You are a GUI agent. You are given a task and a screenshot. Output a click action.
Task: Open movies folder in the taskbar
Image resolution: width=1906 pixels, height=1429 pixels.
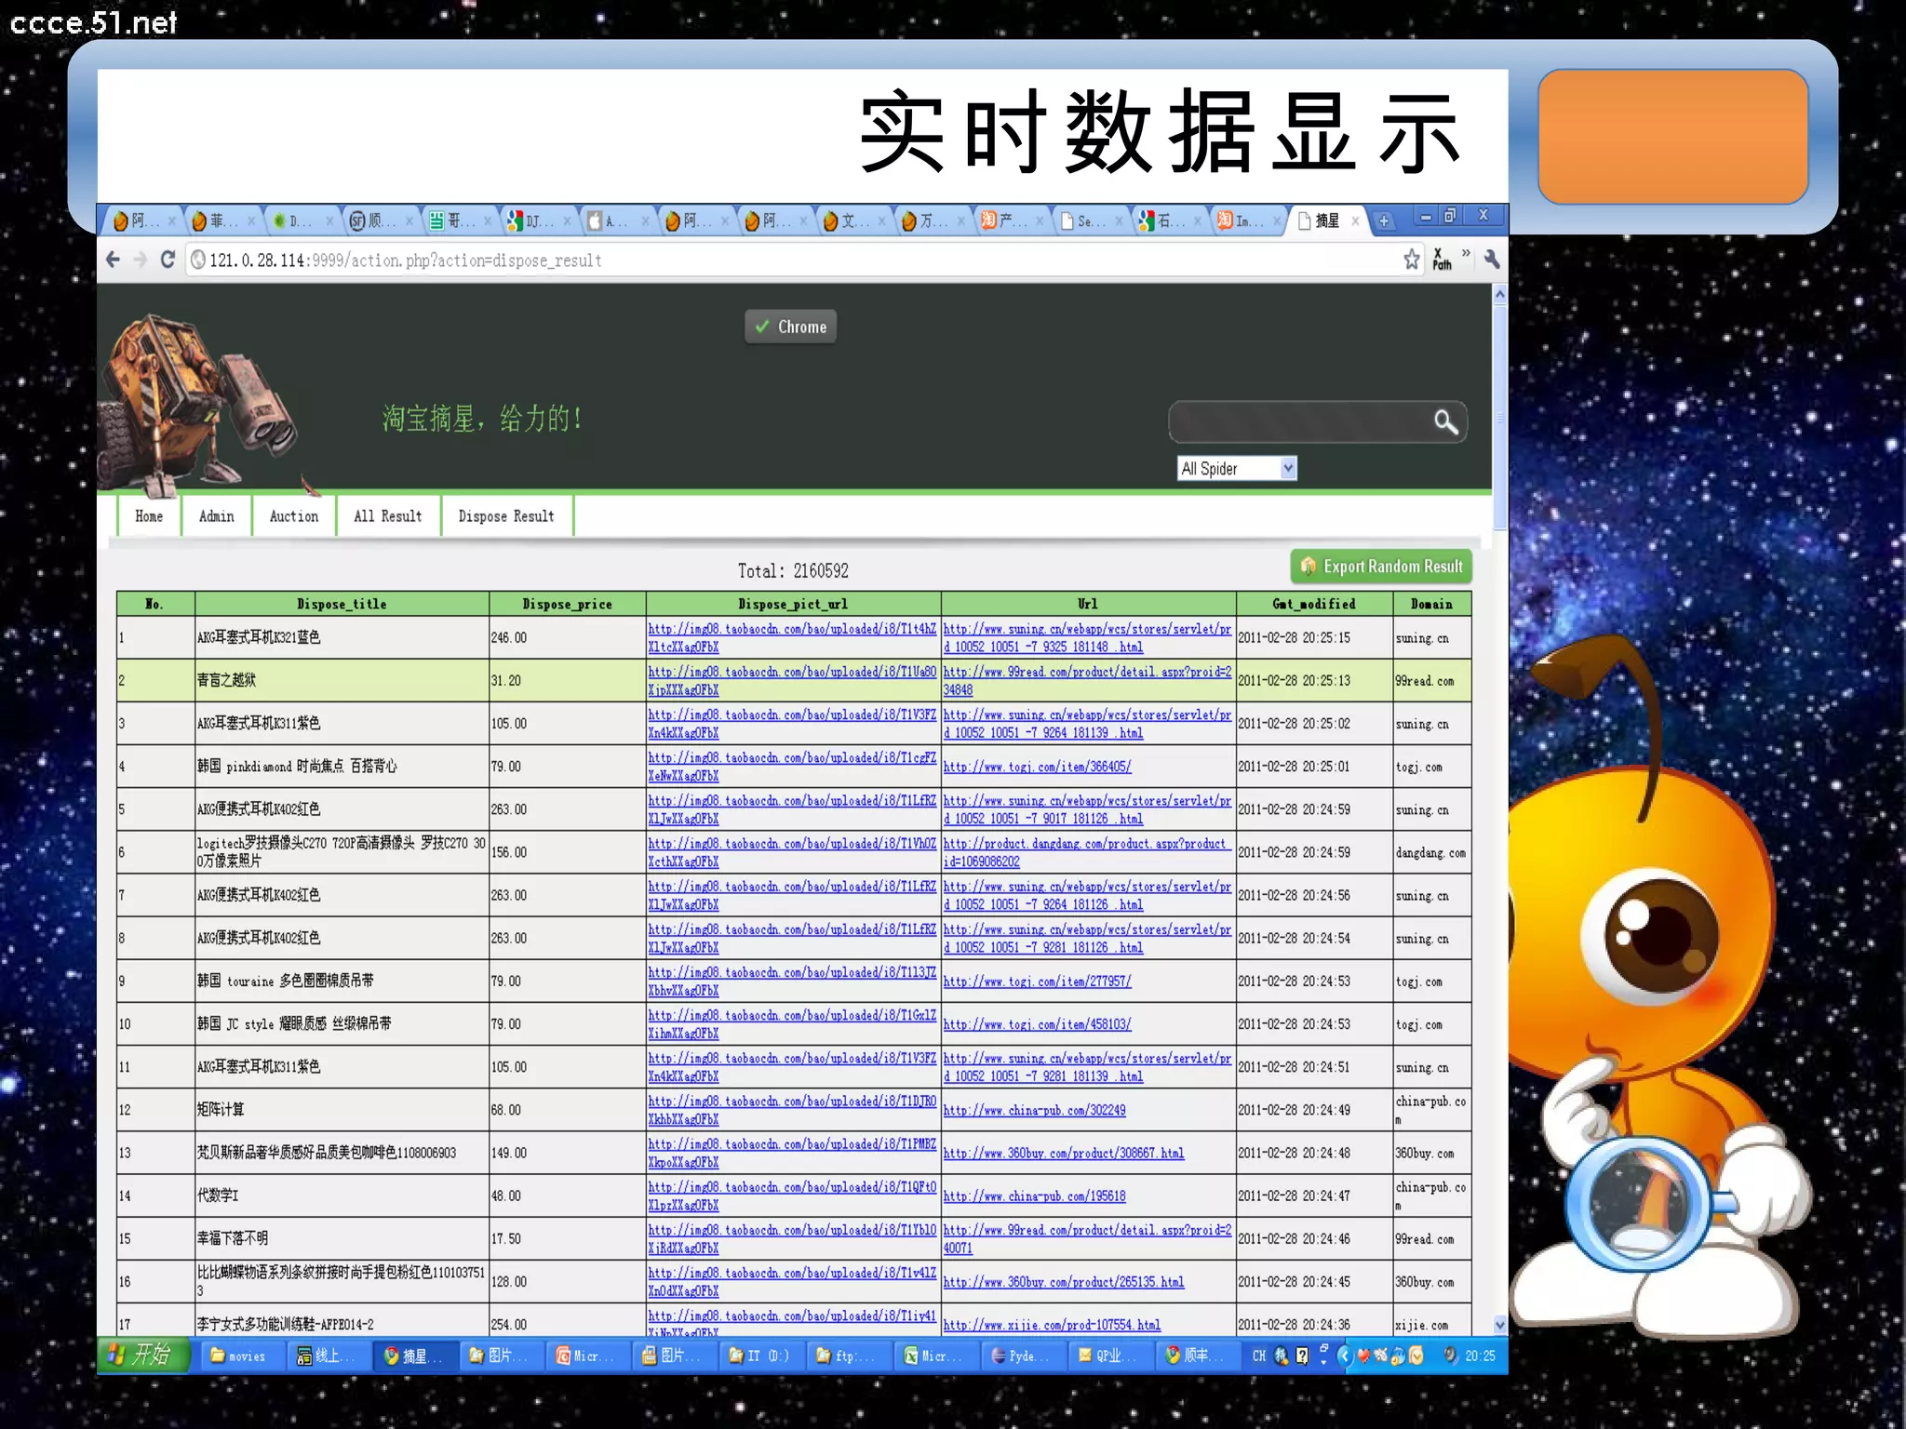240,1356
